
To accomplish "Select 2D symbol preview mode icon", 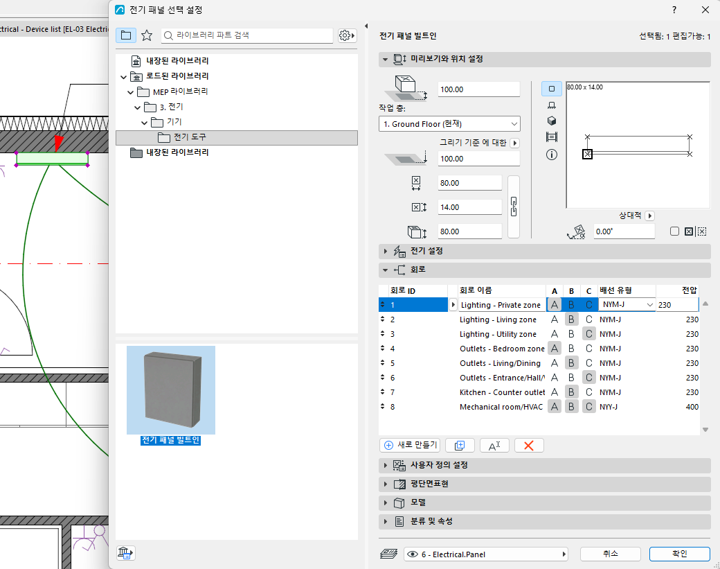I will 552,89.
